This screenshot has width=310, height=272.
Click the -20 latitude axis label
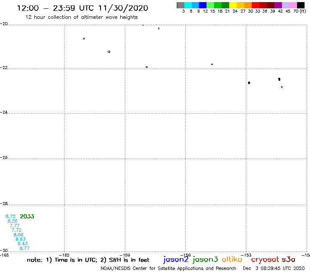(4, 24)
